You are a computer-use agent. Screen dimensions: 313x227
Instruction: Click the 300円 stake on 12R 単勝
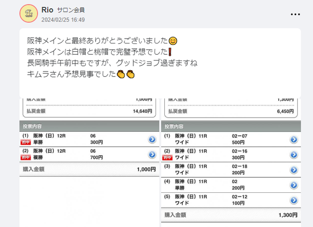97,142
